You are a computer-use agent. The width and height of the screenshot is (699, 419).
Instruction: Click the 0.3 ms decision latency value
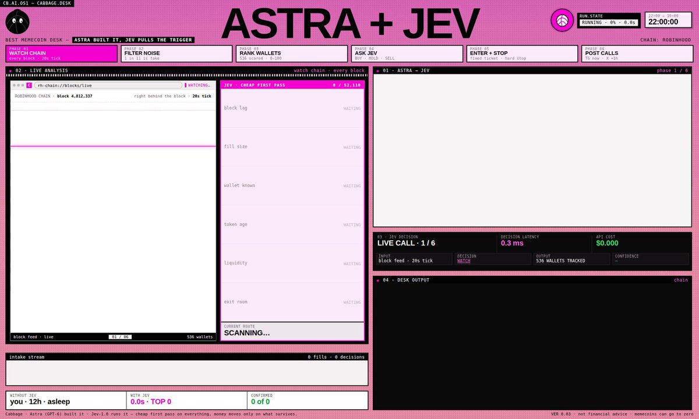[x=513, y=243]
